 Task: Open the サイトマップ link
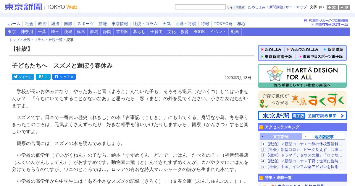pos(296,7)
